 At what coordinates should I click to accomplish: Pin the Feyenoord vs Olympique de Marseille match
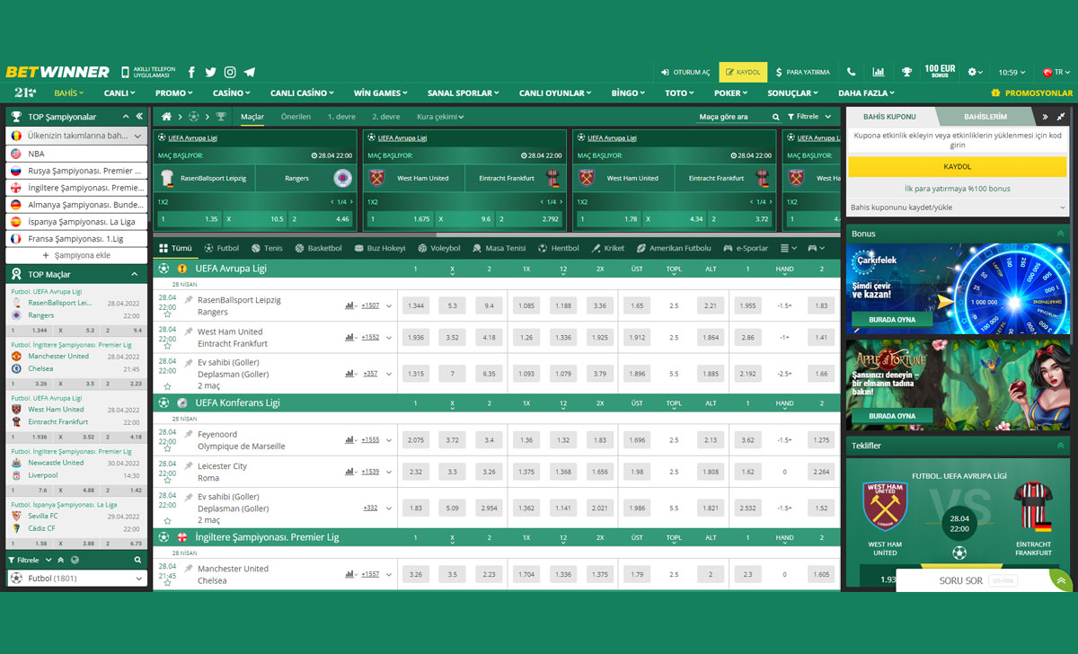click(189, 434)
